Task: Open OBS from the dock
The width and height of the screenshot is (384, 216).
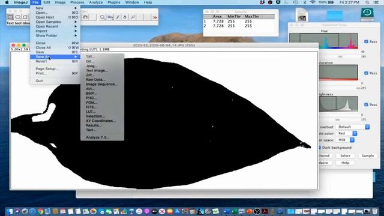Action: tap(257, 211)
